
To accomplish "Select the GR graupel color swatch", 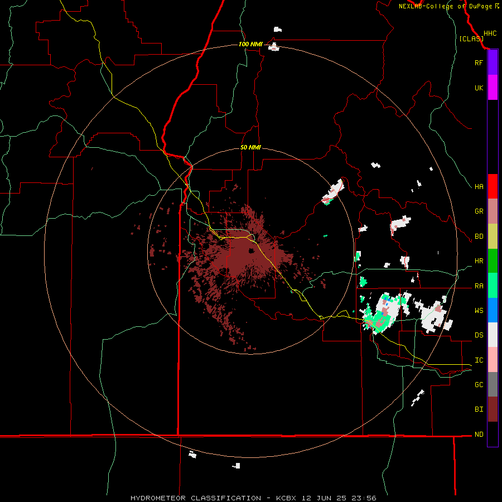I will click(x=493, y=211).
